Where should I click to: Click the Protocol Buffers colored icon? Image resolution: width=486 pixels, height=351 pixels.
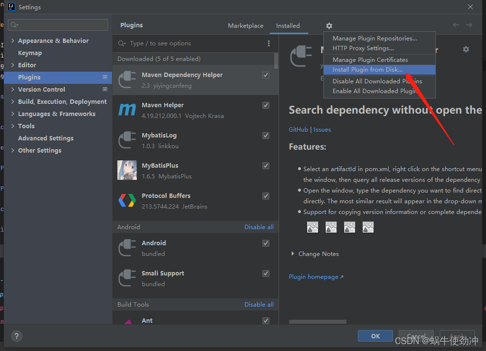click(127, 200)
